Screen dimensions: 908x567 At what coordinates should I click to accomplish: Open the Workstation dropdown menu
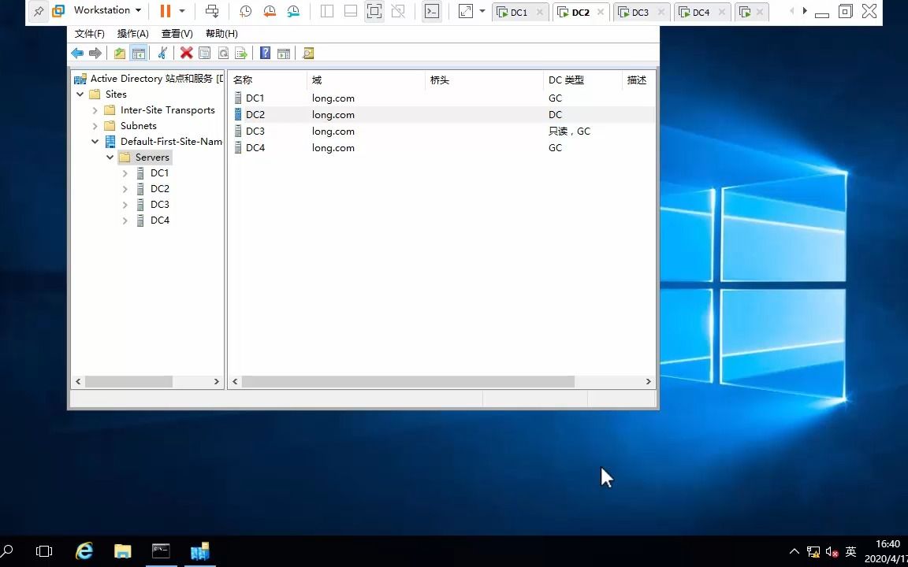point(107,10)
